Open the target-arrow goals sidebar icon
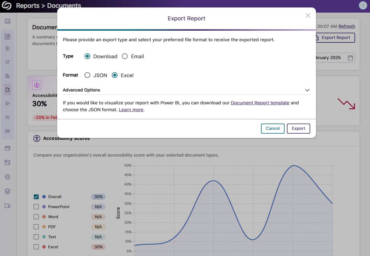Image resolution: width=370 pixels, height=256 pixels. [x=7, y=62]
